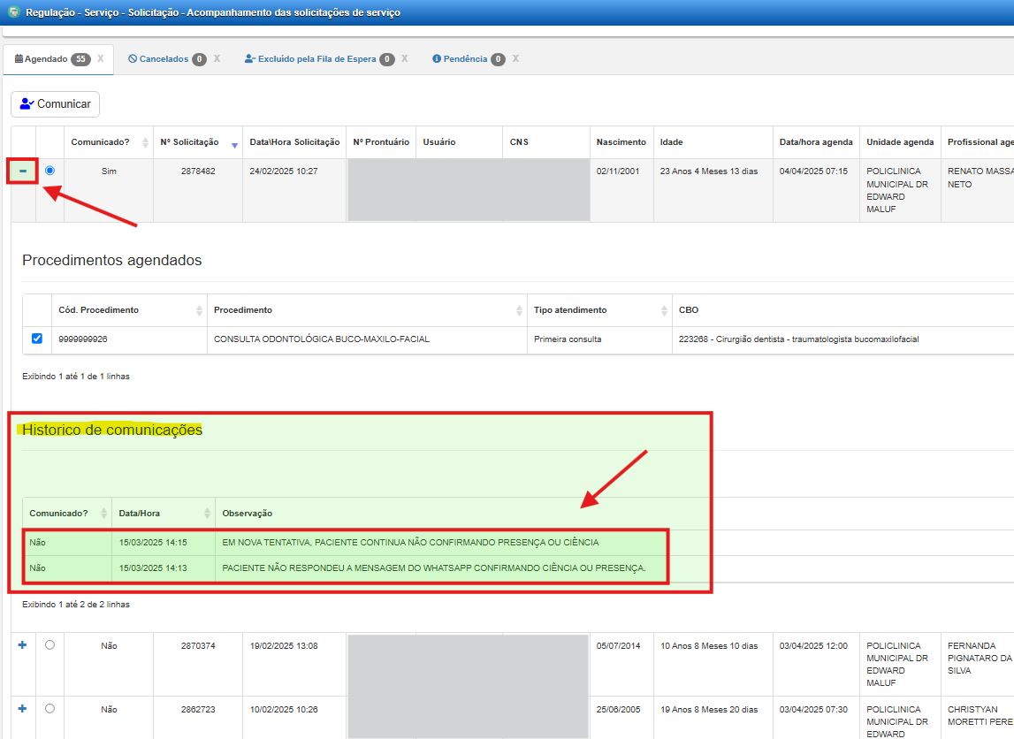Screen dimensions: 1014x739
Task: Close the Agendado tab with its X
Action: click(101, 59)
